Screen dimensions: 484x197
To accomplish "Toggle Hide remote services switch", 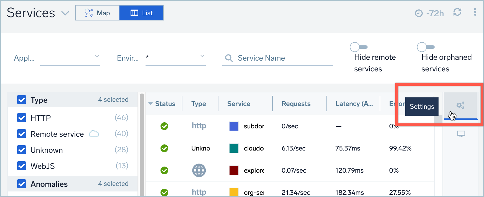I will 358,47.
